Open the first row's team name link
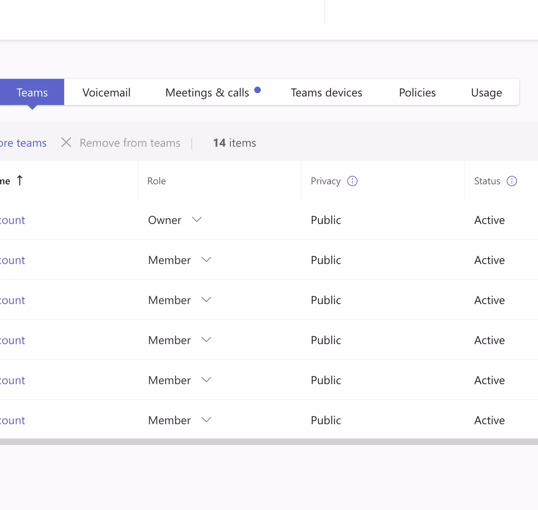Viewport: 538px width, 510px height. tap(12, 220)
